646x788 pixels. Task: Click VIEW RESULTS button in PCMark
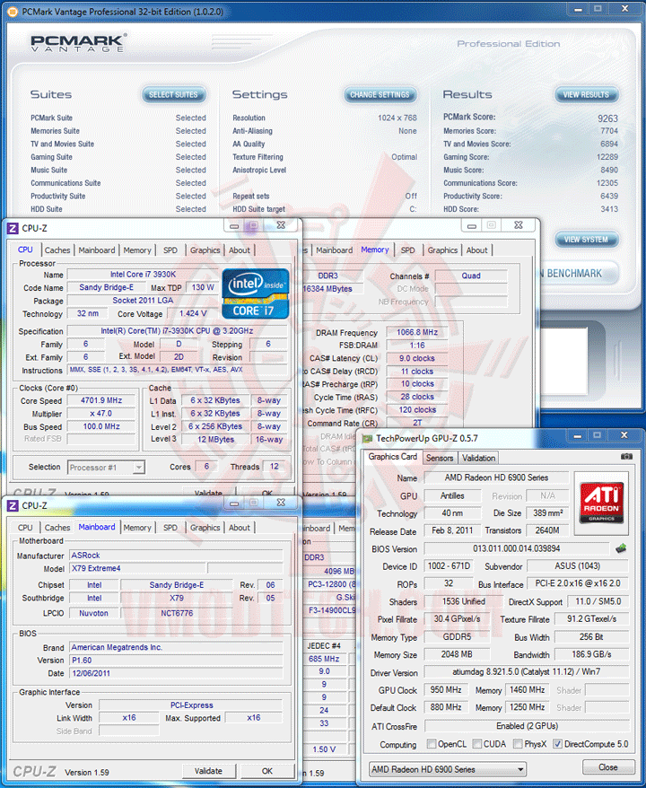(586, 94)
